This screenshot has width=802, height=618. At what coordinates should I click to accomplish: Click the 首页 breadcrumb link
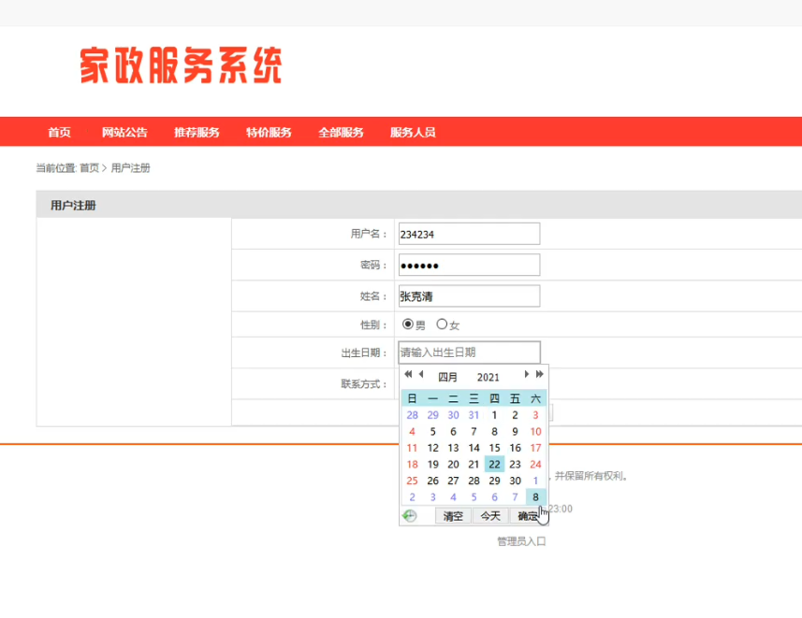click(x=89, y=168)
